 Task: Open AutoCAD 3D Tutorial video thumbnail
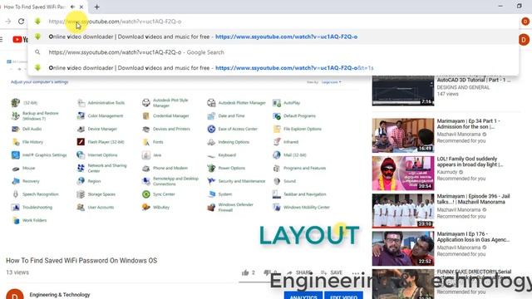[403, 91]
